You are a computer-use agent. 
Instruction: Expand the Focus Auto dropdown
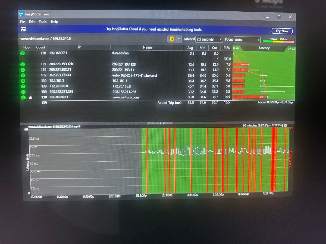tap(247, 40)
